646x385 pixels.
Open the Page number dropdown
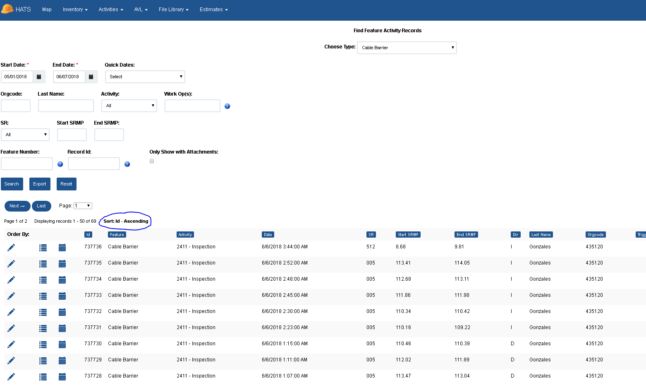pos(82,205)
